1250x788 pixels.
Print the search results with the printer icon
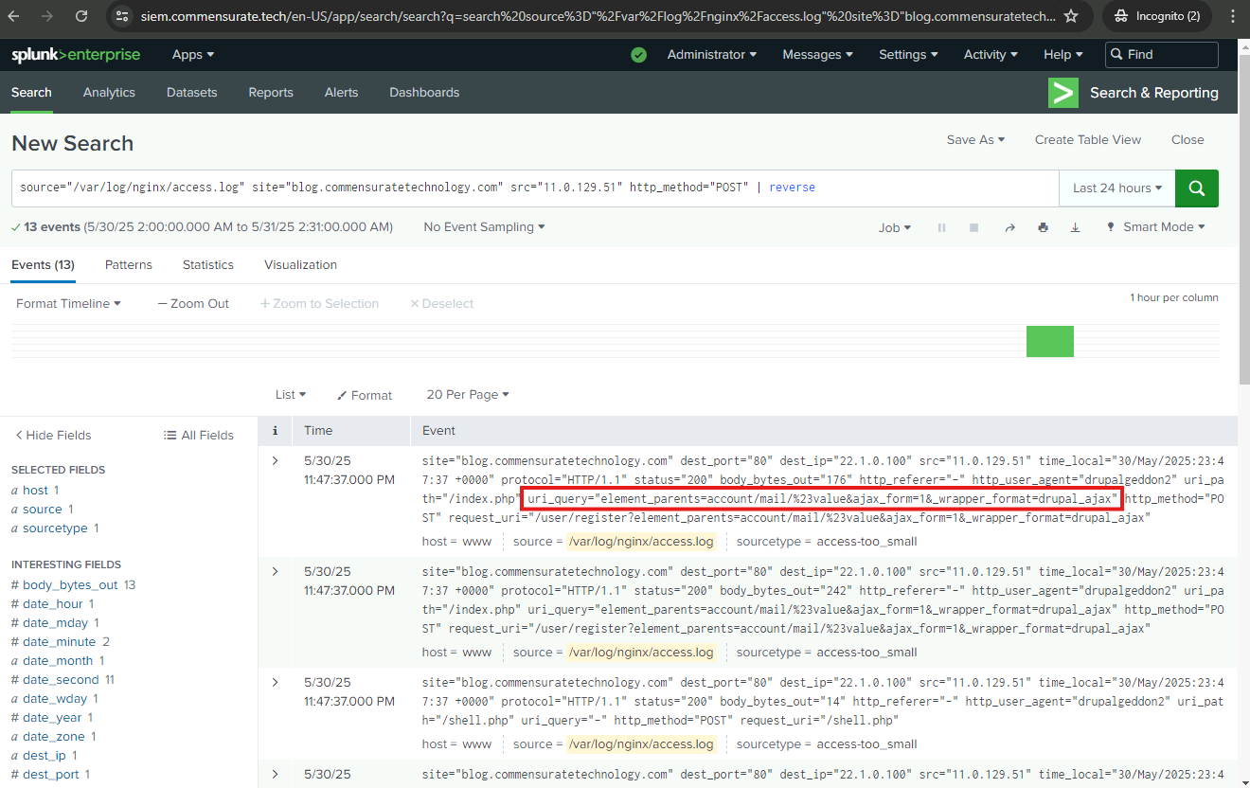(x=1043, y=227)
